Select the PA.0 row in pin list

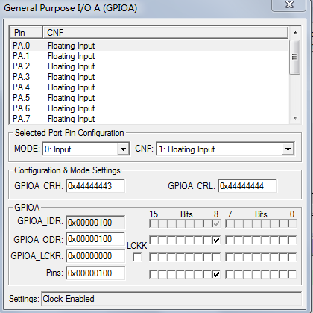[x=150, y=46]
